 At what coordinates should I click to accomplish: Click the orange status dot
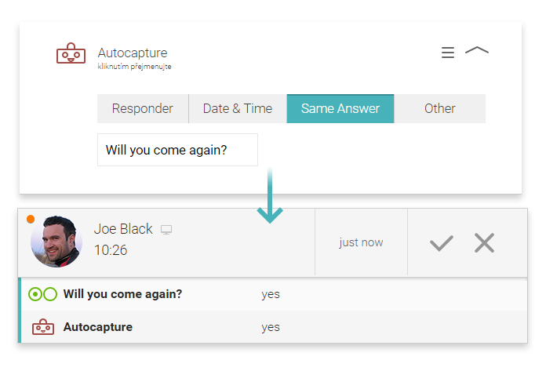tap(31, 219)
